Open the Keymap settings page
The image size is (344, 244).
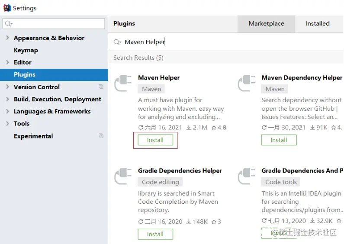click(x=26, y=50)
